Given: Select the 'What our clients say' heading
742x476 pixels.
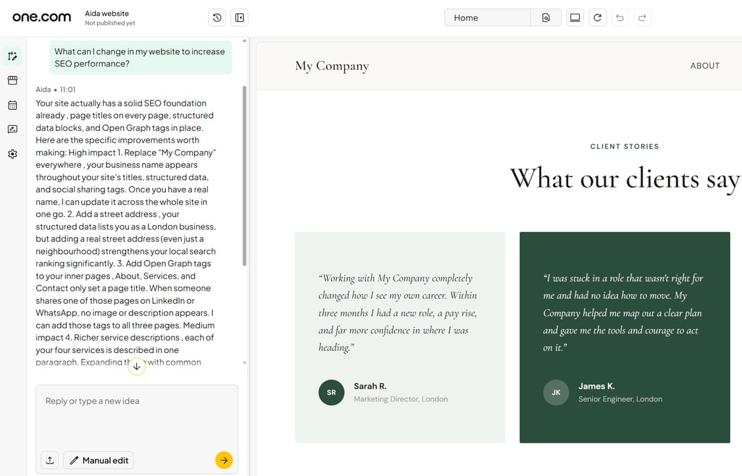Looking at the screenshot, I should click(x=625, y=179).
